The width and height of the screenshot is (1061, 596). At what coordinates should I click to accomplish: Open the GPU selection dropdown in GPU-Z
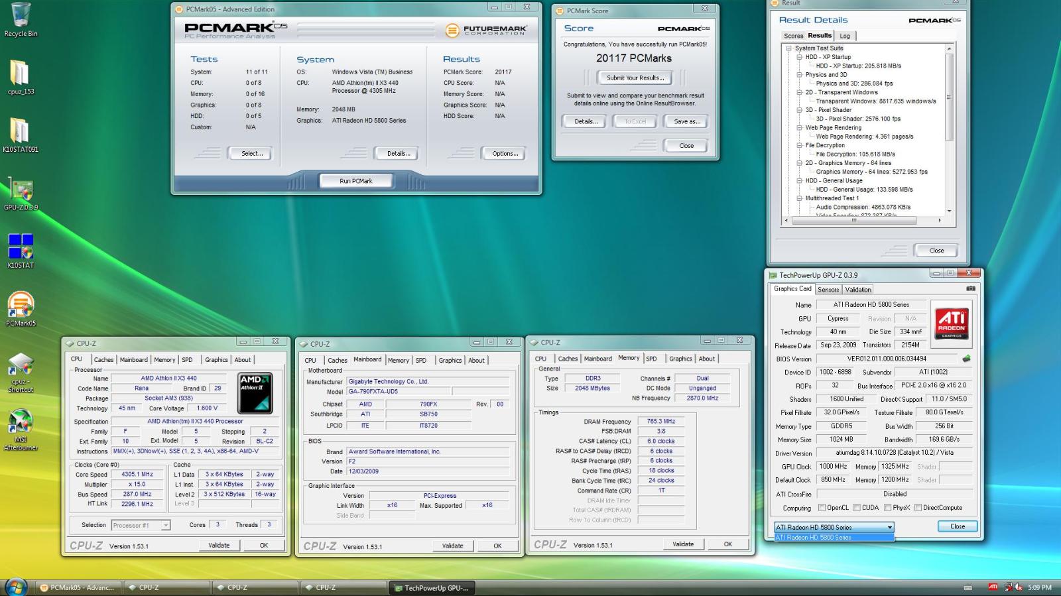834,527
